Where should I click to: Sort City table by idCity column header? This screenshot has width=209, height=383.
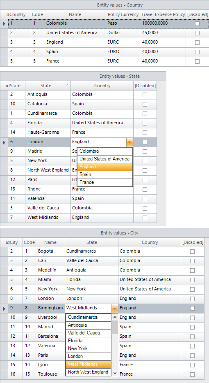click(11, 243)
